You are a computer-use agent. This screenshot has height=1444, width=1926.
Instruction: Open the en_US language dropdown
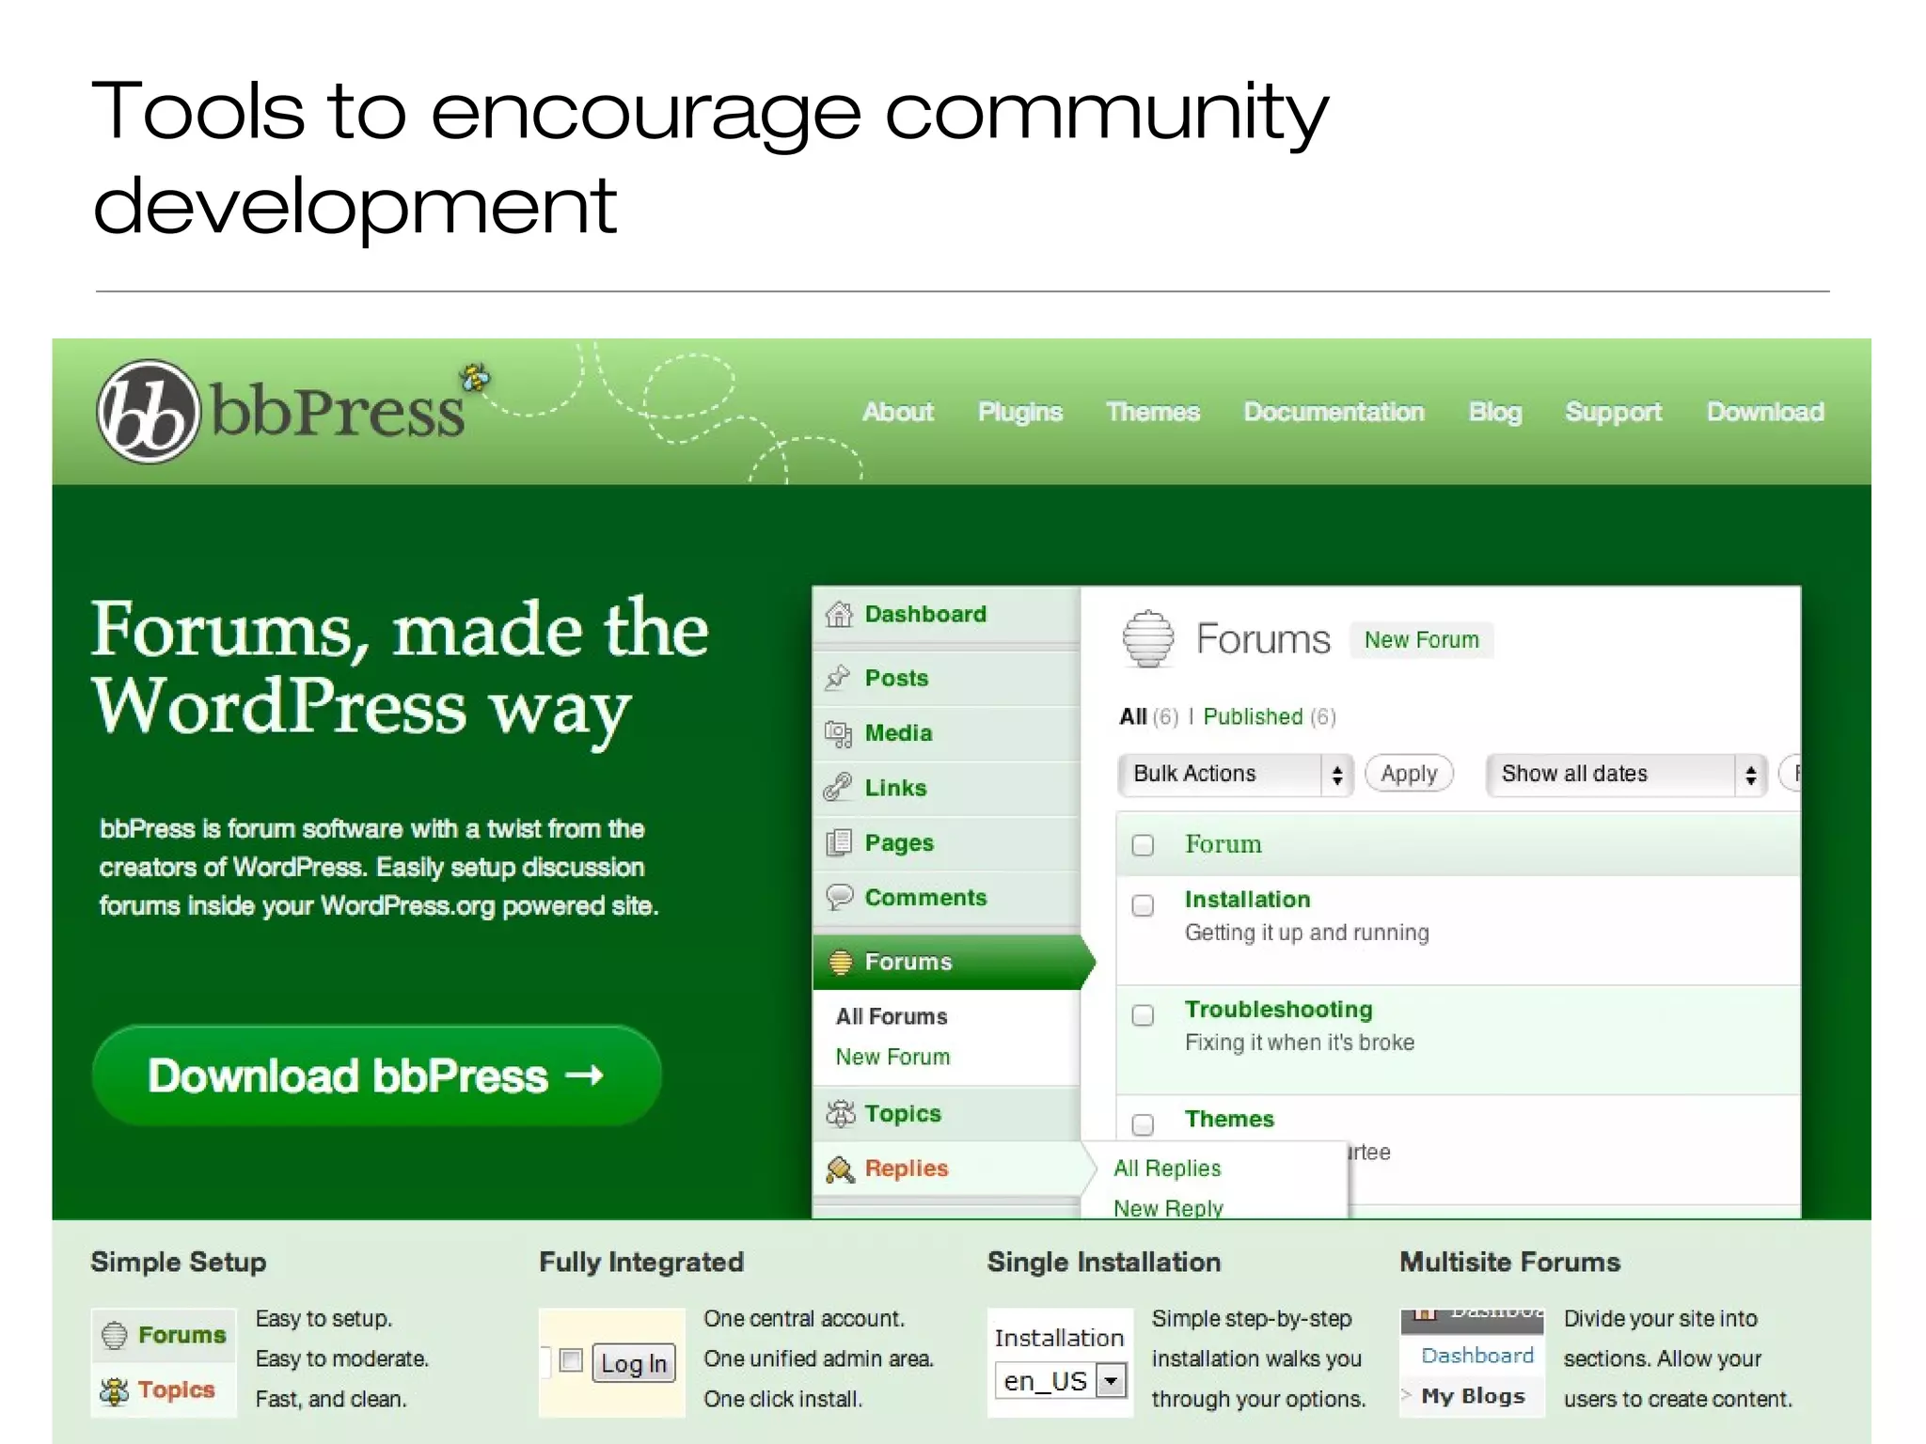[x=1061, y=1380]
